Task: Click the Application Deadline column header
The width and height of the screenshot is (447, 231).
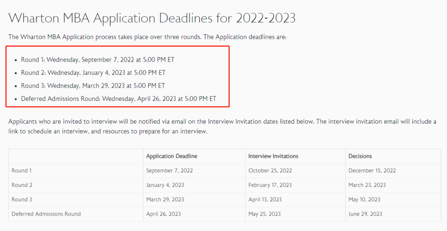Action: coord(172,156)
